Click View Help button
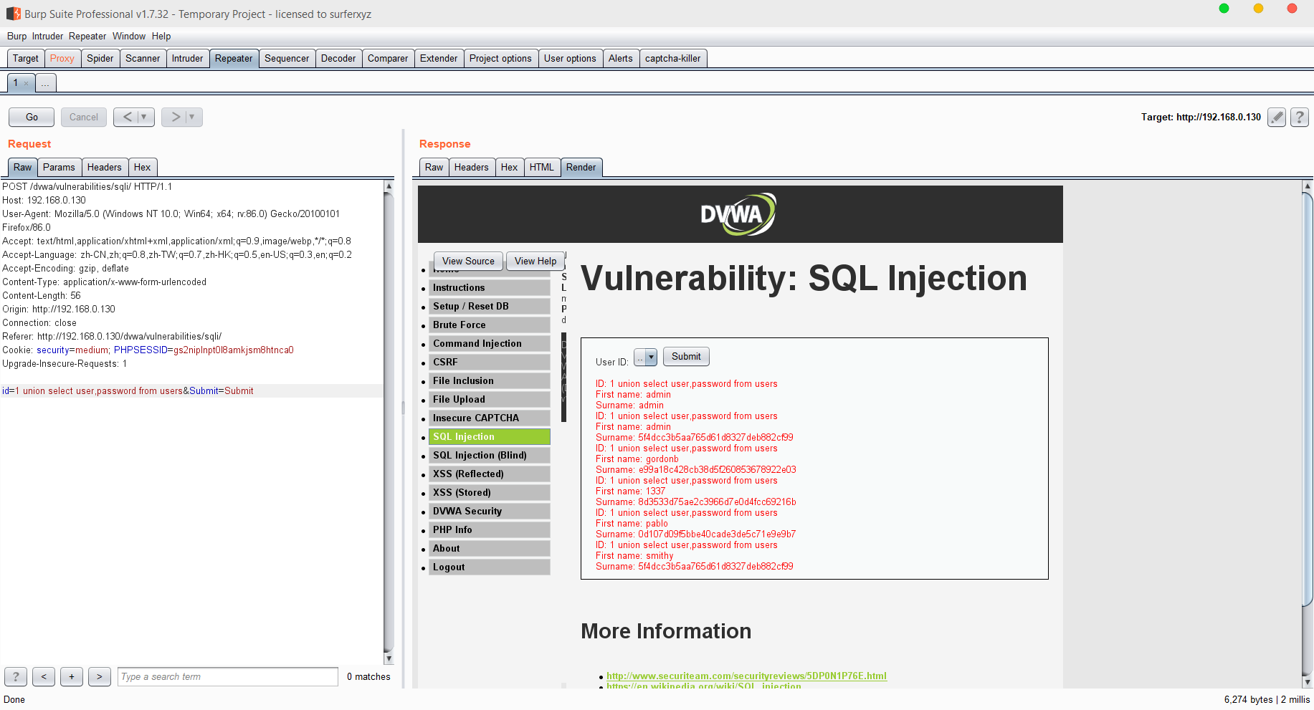 pos(535,261)
